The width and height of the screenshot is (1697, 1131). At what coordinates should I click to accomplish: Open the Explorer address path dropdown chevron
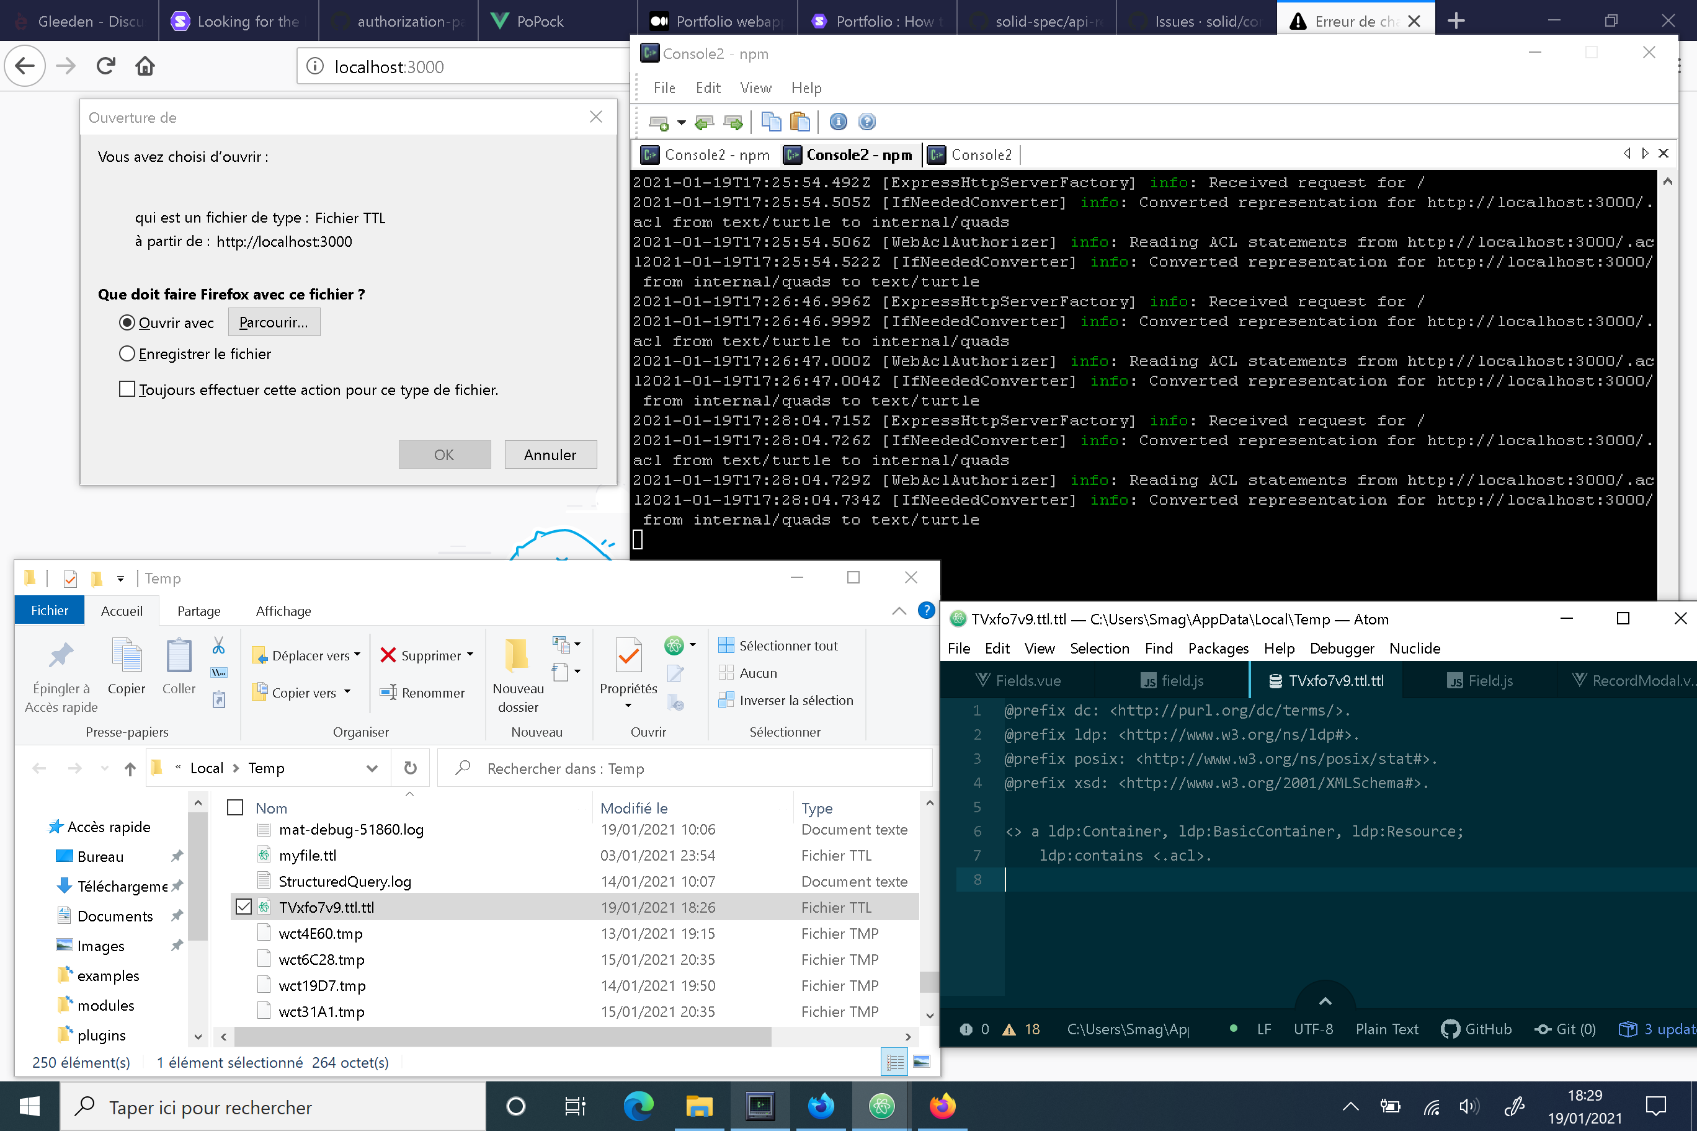372,768
